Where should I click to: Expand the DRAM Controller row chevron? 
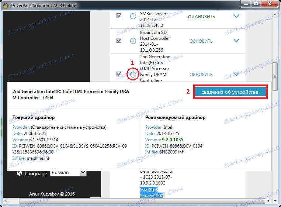[x=236, y=74]
